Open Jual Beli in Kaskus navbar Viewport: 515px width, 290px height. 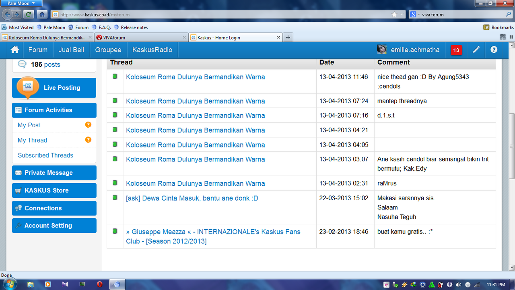pyautogui.click(x=71, y=50)
